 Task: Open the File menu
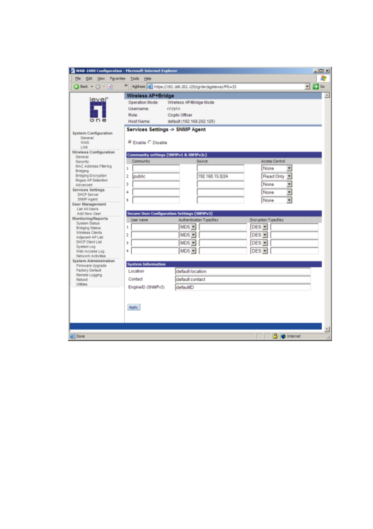[x=78, y=79]
